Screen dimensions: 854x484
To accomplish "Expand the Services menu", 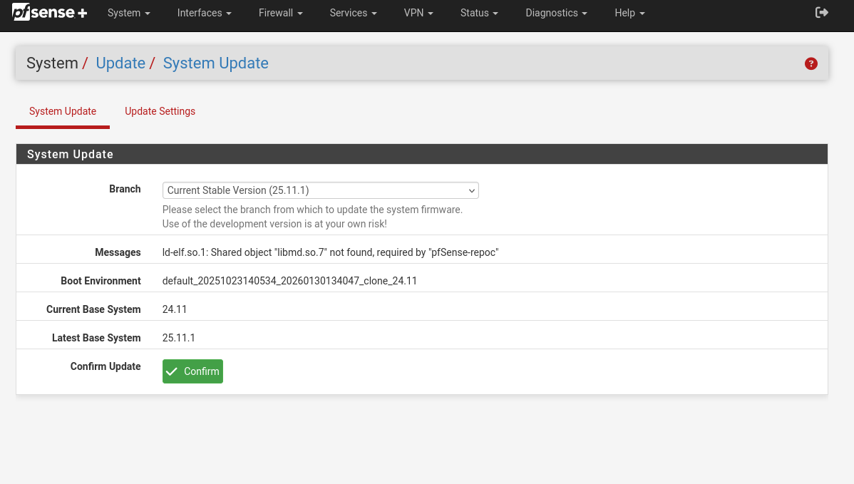I will [353, 13].
